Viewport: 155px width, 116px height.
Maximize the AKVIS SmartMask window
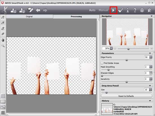click(x=149, y=3)
